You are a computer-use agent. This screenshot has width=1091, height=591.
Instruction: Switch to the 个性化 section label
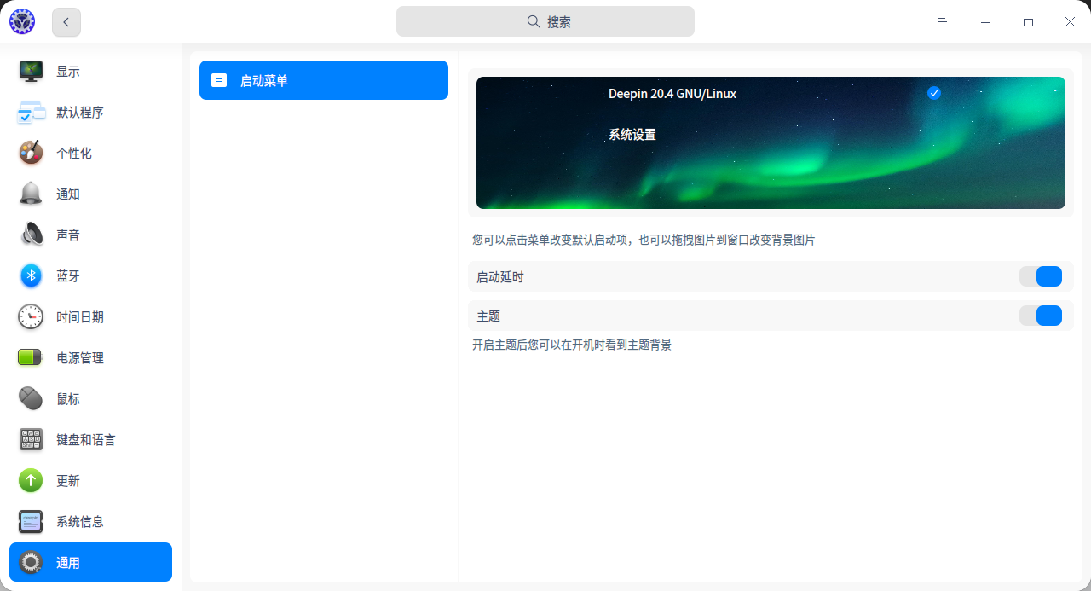74,154
